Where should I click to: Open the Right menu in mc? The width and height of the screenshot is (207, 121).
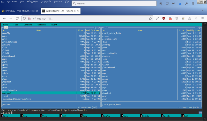(54, 25)
